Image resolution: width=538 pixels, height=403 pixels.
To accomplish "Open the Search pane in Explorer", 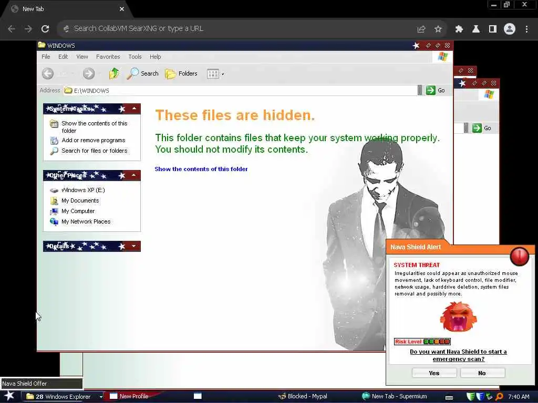I will [143, 73].
